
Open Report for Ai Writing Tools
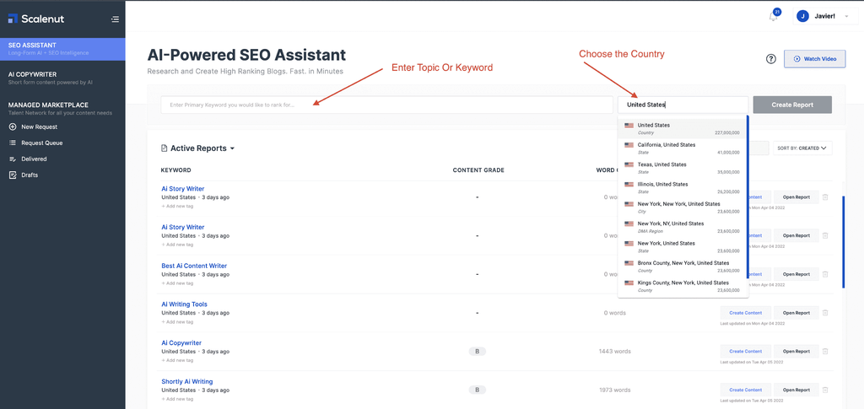(x=796, y=313)
